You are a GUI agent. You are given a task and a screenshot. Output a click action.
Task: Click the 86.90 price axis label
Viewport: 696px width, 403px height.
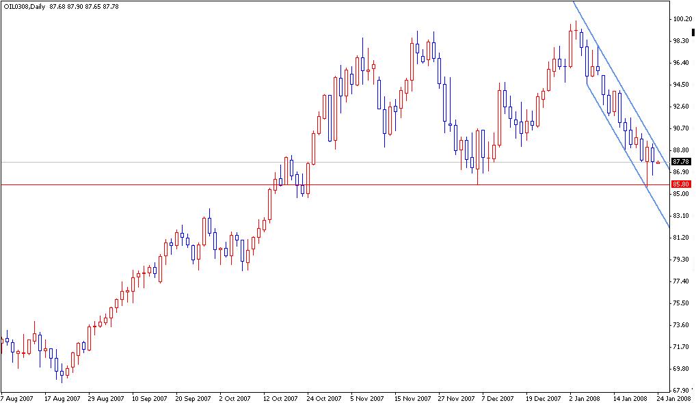(682, 172)
